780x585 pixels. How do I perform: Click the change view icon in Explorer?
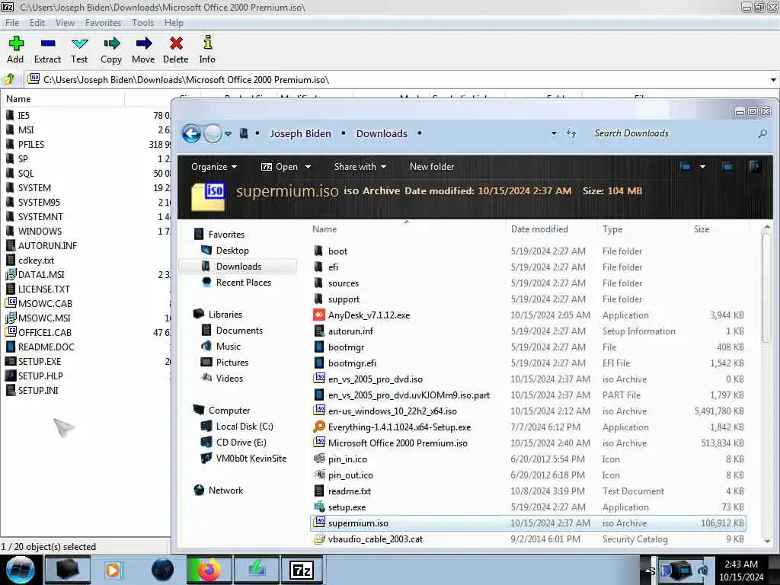pos(686,167)
